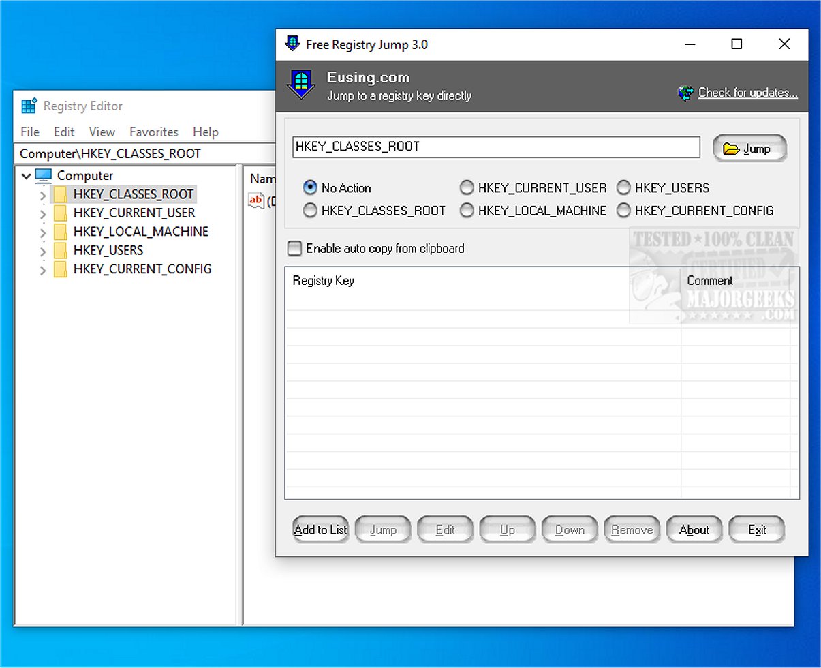This screenshot has width=821, height=668.
Task: Enable auto copy from clipboard
Action: (x=294, y=248)
